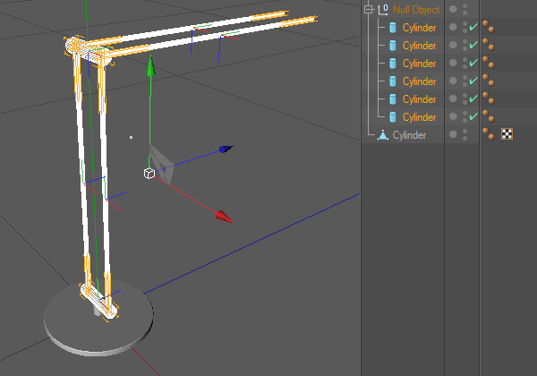
Task: Click fifth Cylinder's blue primitive icon
Action: (393, 99)
